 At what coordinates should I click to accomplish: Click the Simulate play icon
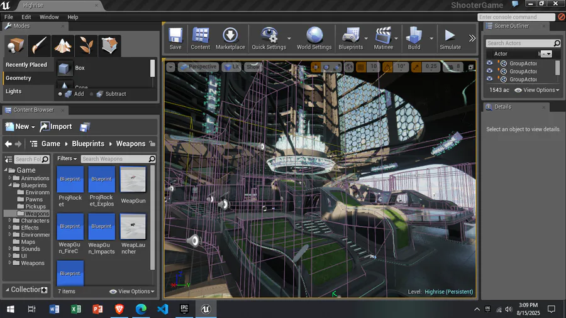(450, 38)
